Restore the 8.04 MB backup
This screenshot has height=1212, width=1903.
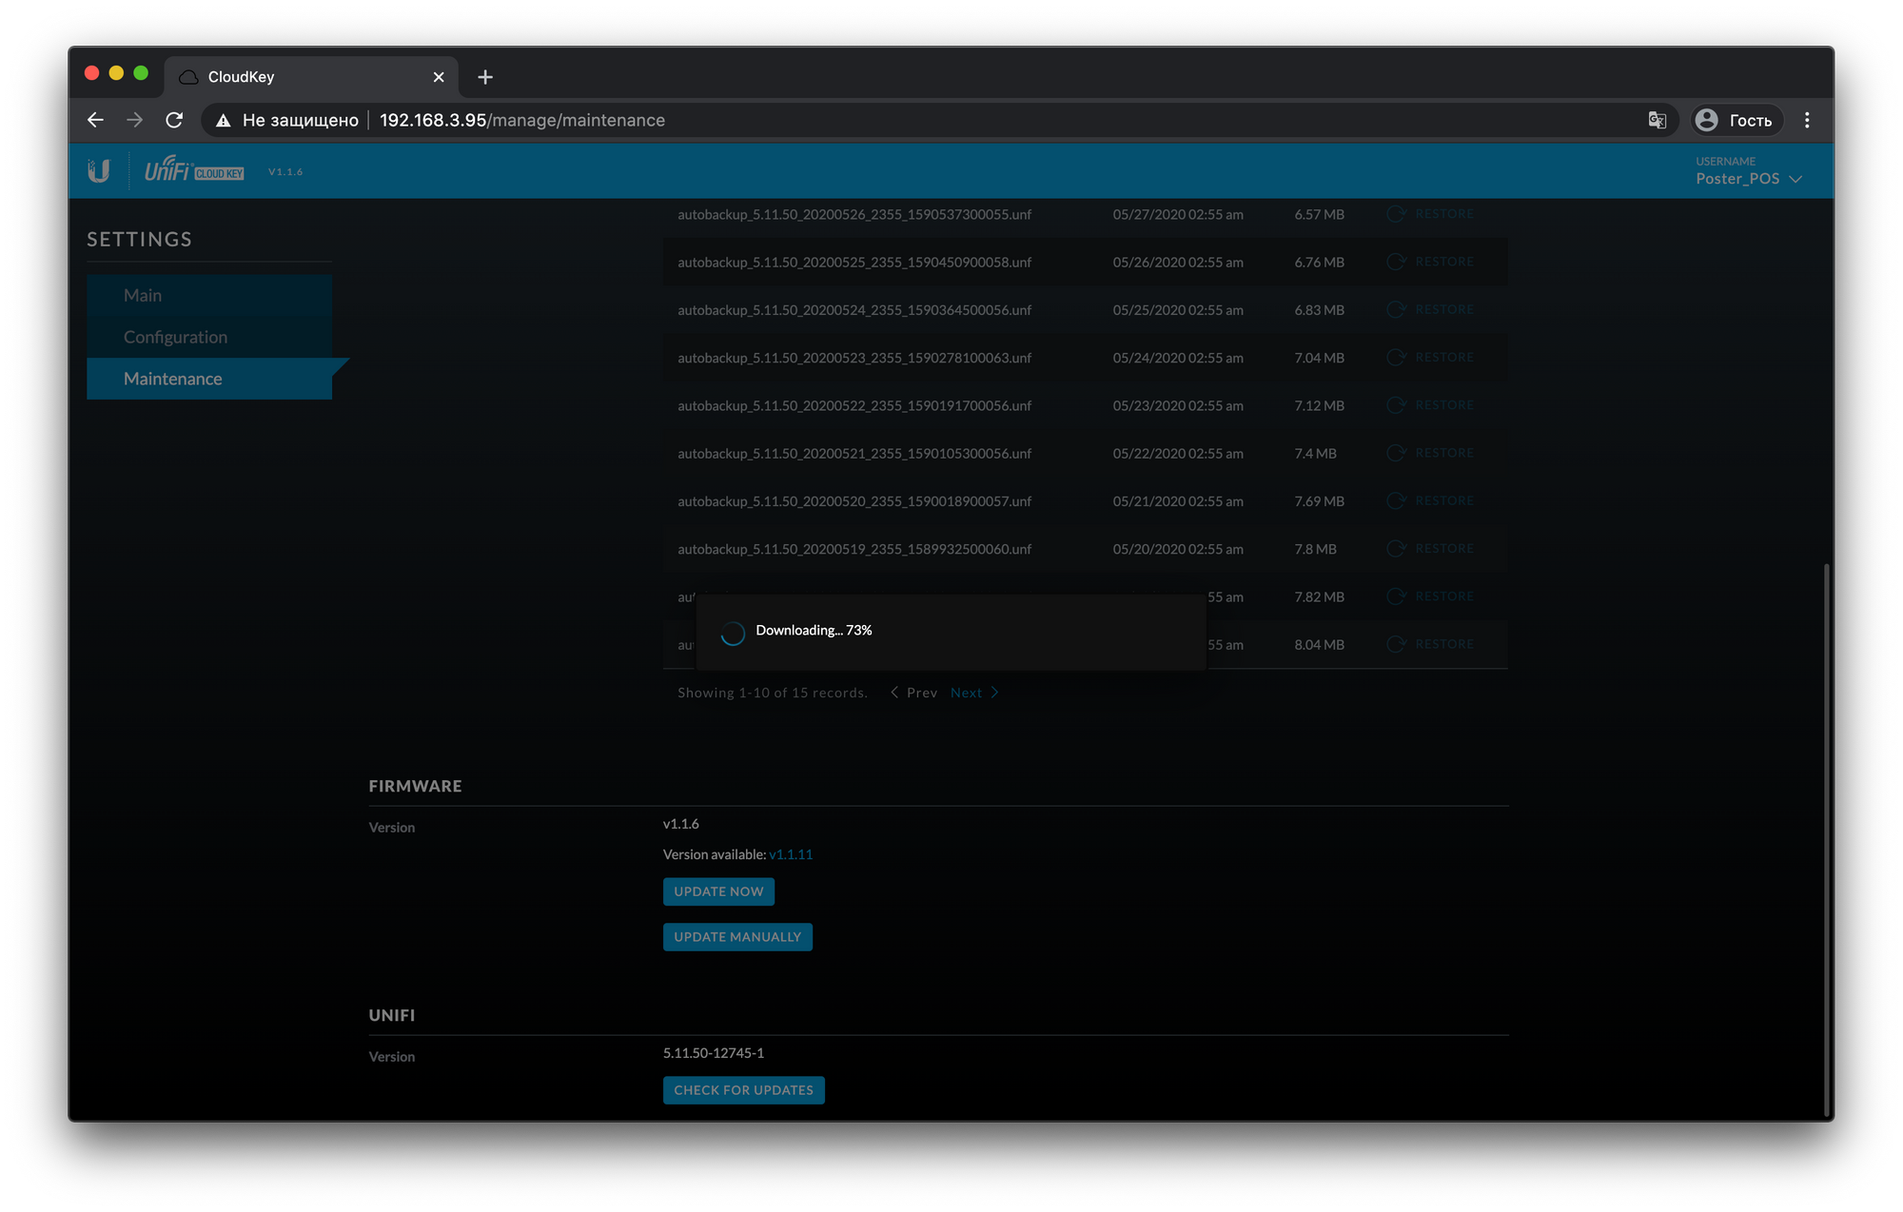tap(1430, 644)
